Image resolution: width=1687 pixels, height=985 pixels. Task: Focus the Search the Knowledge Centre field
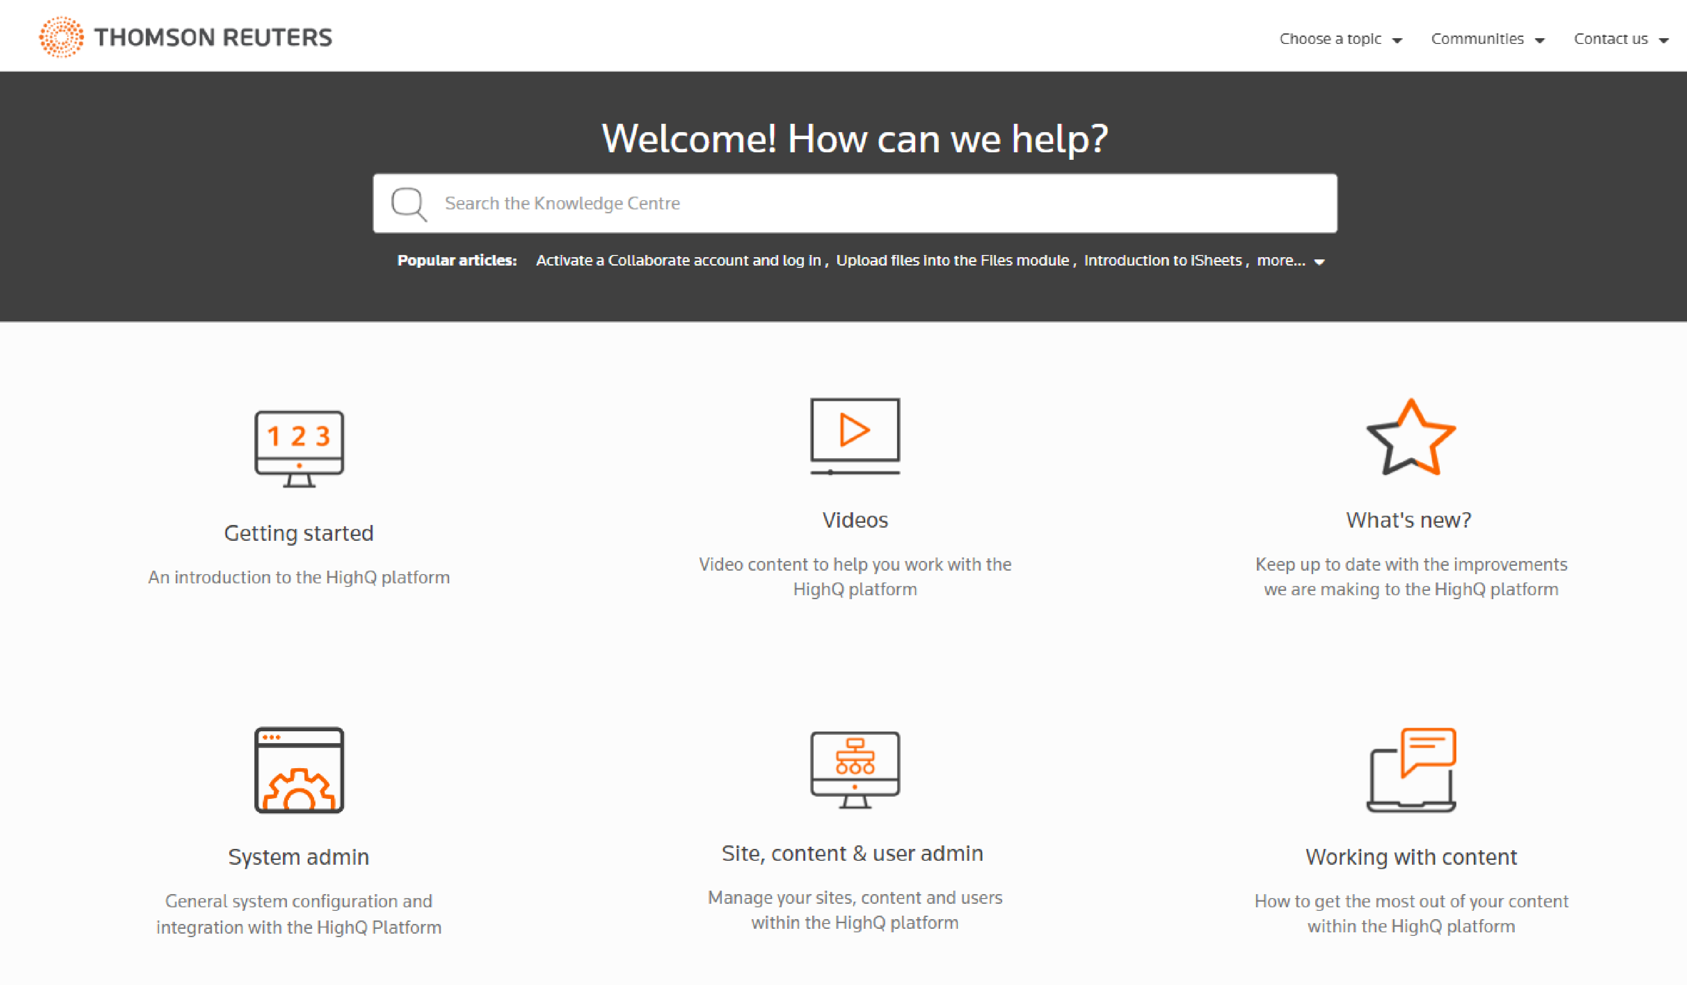click(855, 203)
